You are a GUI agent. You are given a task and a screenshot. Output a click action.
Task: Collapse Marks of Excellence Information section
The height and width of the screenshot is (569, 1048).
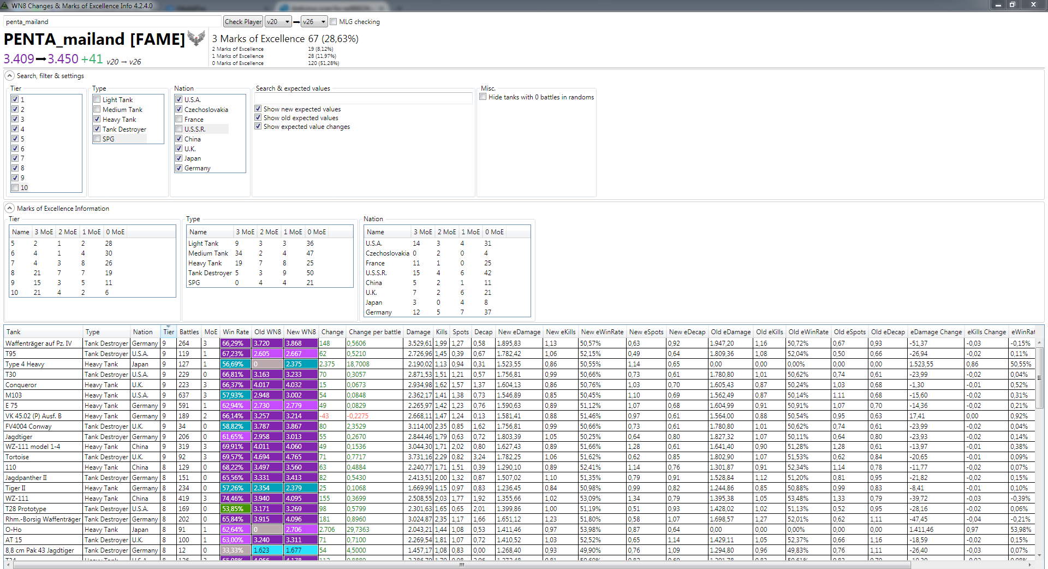pos(9,208)
